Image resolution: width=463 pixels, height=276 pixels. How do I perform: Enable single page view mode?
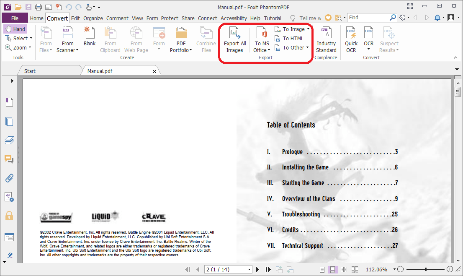point(322,269)
